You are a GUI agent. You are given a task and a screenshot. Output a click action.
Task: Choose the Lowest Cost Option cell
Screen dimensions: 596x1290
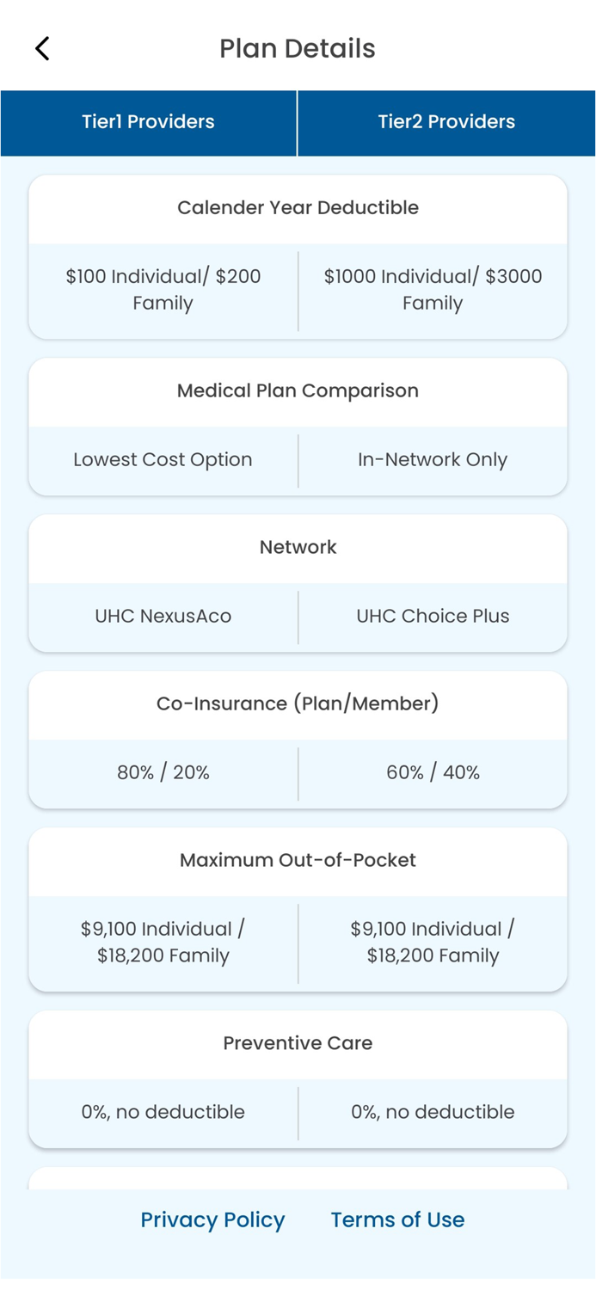click(163, 460)
